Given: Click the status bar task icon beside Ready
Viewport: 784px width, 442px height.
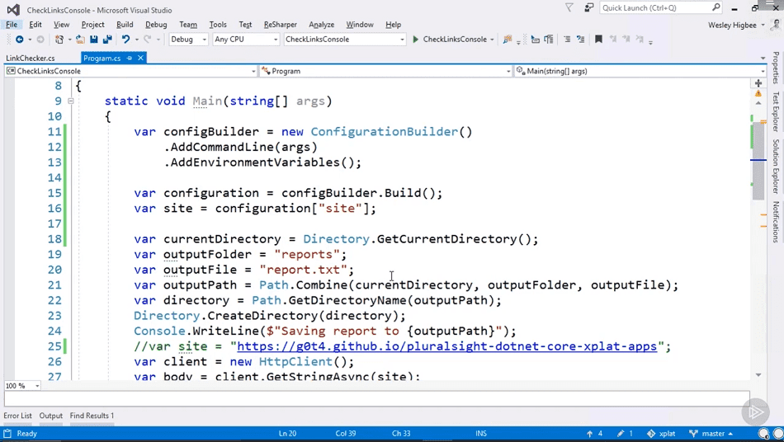Looking at the screenshot, I should (x=7, y=434).
